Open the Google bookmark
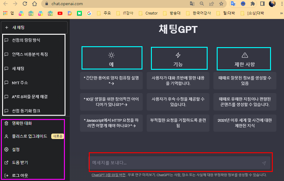 89,13
